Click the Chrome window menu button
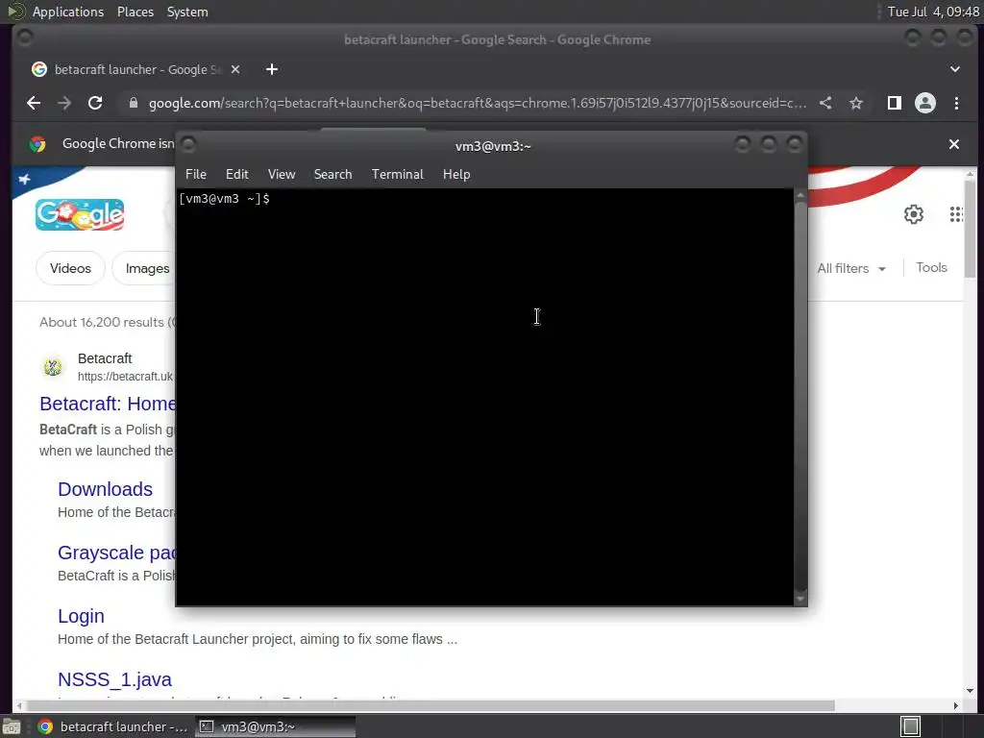The width and height of the screenshot is (984, 738). coord(25,38)
